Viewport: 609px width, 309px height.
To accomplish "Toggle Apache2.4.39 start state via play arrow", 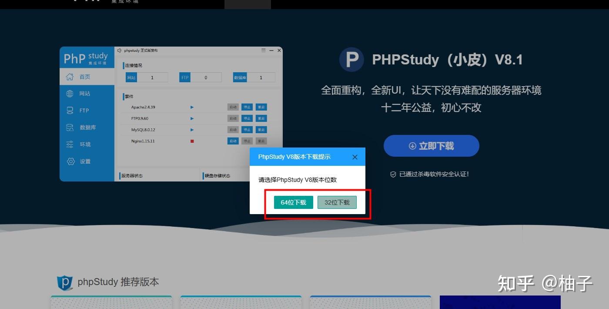I will pyautogui.click(x=191, y=107).
